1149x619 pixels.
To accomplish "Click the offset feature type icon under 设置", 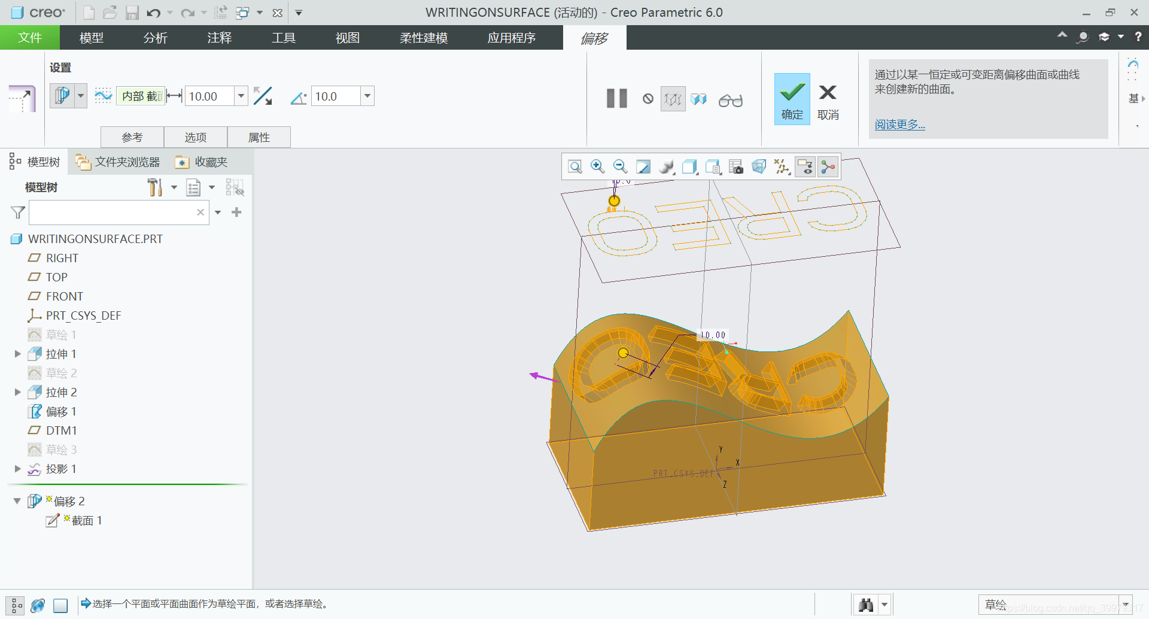I will (62, 96).
